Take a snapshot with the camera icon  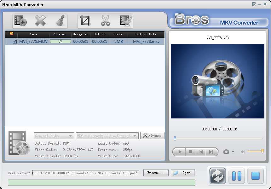(x=226, y=152)
